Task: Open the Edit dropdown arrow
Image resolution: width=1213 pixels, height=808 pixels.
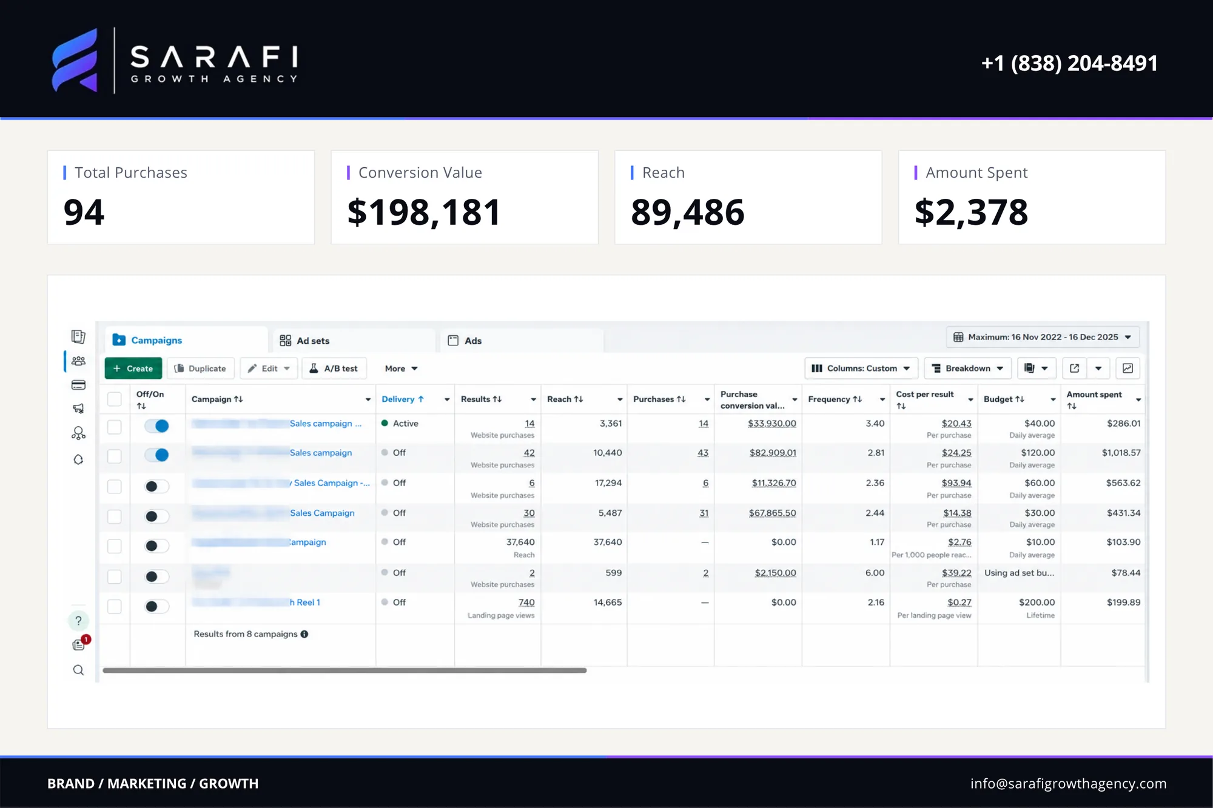Action: click(x=287, y=369)
